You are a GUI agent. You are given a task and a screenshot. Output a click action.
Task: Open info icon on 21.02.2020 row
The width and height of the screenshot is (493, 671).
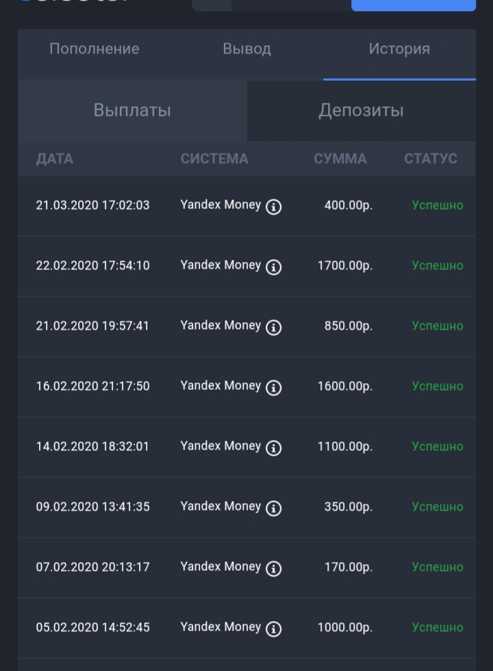coord(273,328)
